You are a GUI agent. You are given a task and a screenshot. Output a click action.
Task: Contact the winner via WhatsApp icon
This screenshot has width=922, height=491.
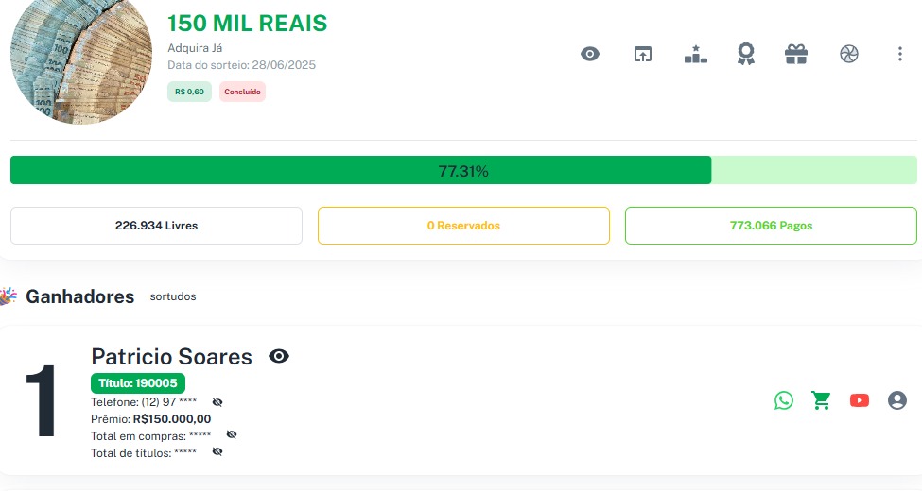[784, 400]
